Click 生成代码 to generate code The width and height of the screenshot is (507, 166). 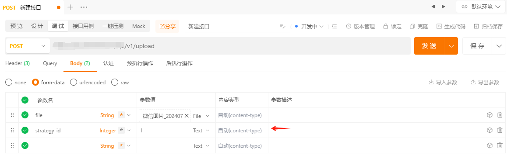point(451,27)
